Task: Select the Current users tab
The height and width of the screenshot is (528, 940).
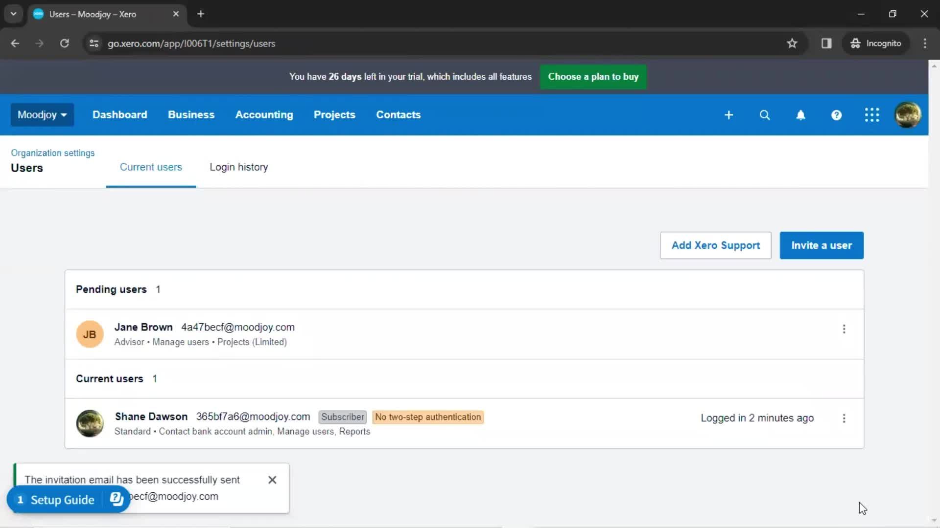Action: click(151, 167)
